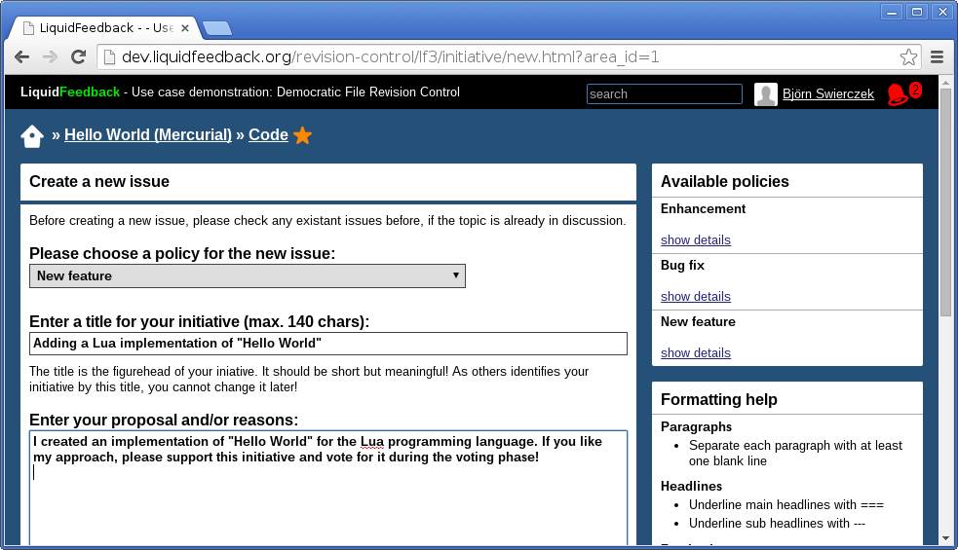This screenshot has height=550, width=958.
Task: Maximize the browser window
Action: (x=917, y=12)
